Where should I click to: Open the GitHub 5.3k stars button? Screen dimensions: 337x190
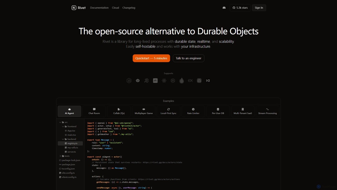coord(240,8)
